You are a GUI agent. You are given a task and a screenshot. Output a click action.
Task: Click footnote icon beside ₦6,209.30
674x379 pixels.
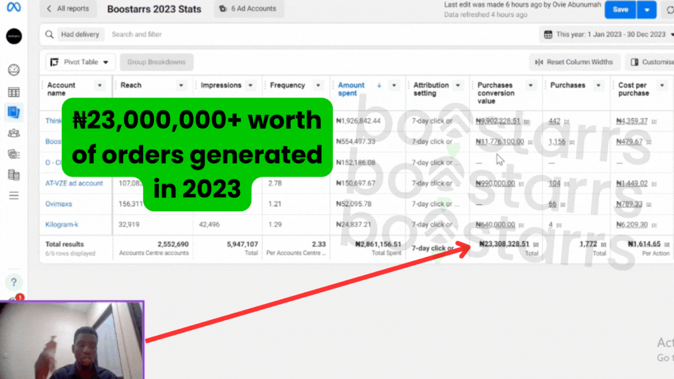pyautogui.click(x=654, y=225)
